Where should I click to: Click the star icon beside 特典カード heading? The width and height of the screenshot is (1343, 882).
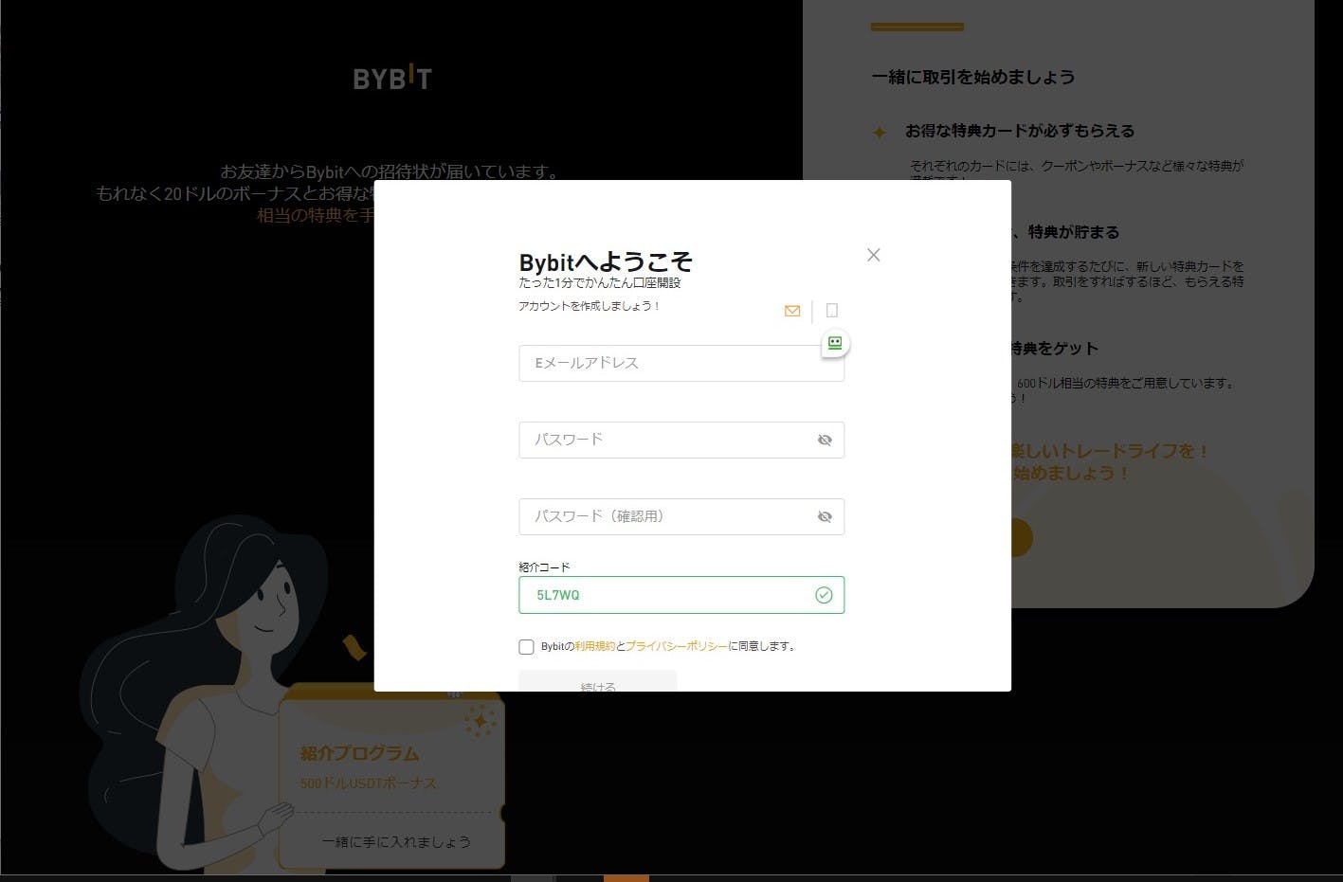click(x=880, y=133)
